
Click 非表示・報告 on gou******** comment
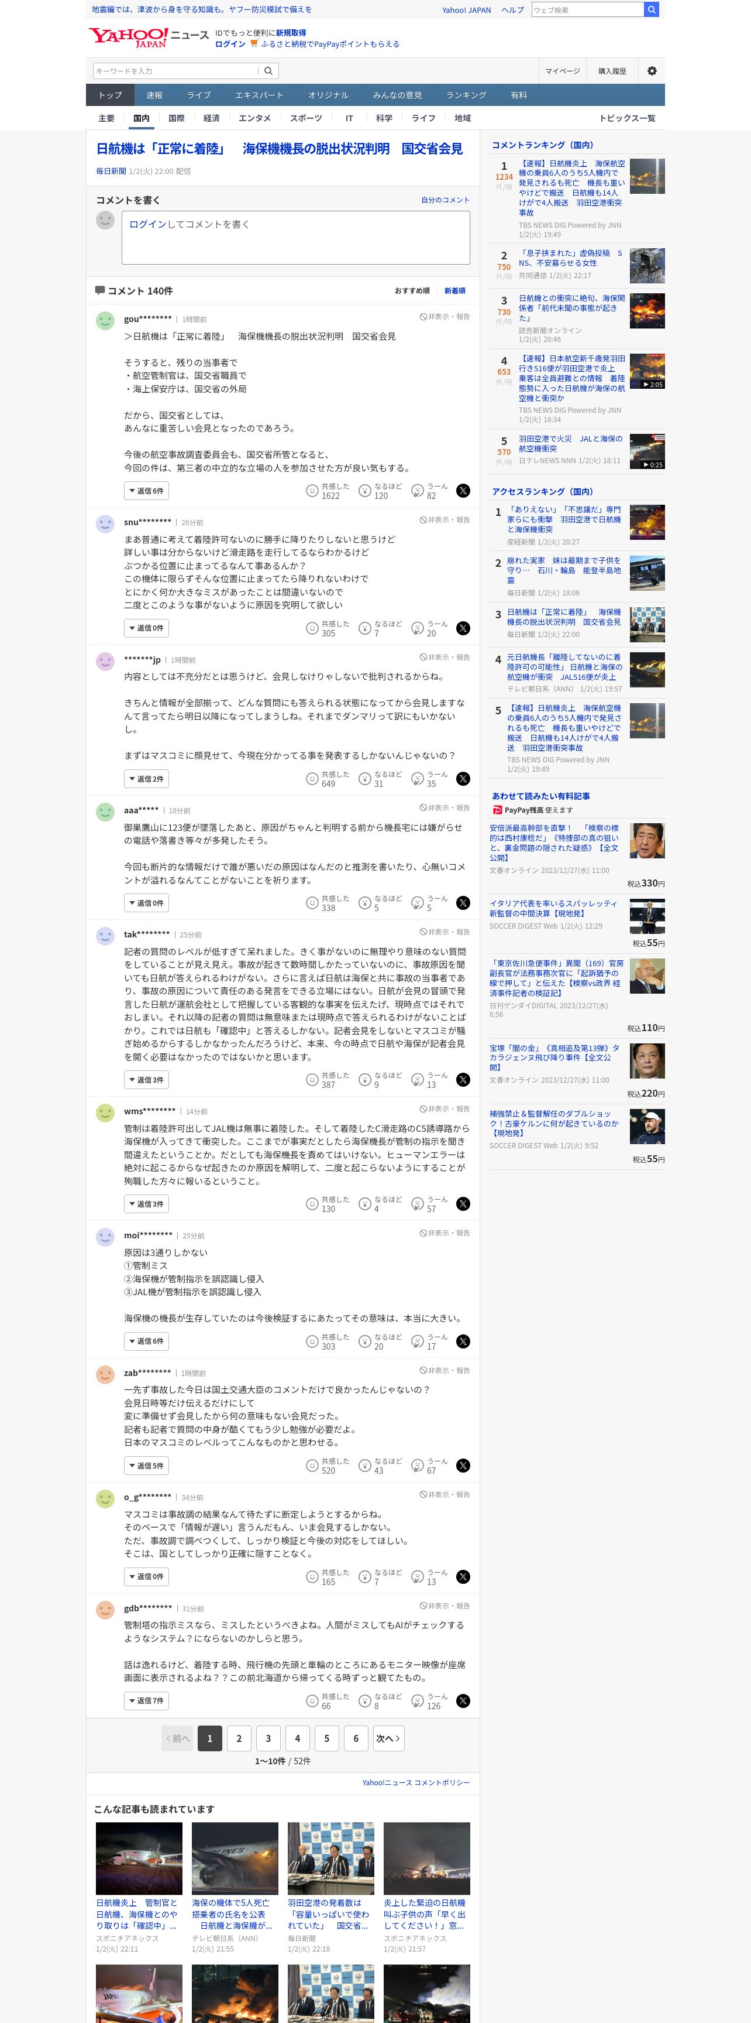pyautogui.click(x=445, y=317)
